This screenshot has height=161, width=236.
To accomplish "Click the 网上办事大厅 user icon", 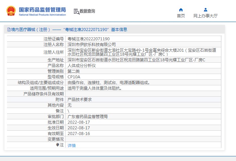I will tap(206, 10).
